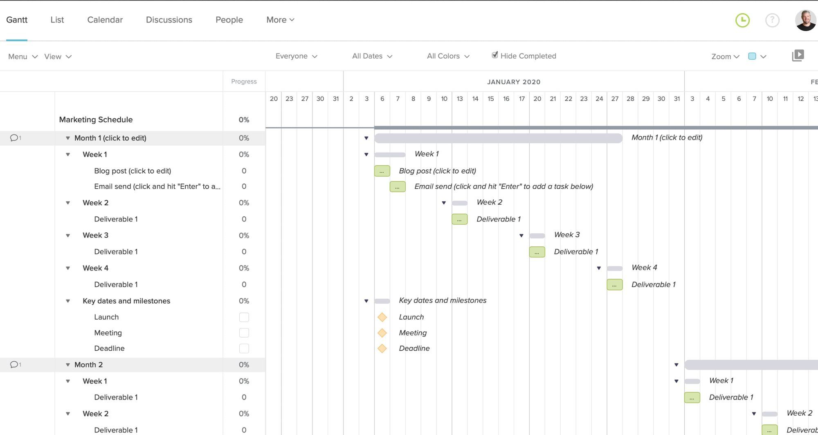Image resolution: width=818 pixels, height=435 pixels.
Task: Open the All Dates dropdown filter
Action: click(371, 56)
